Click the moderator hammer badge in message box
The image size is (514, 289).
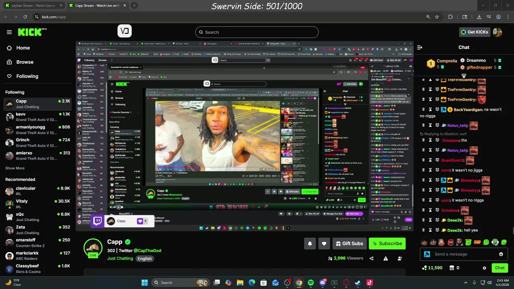[427, 254]
